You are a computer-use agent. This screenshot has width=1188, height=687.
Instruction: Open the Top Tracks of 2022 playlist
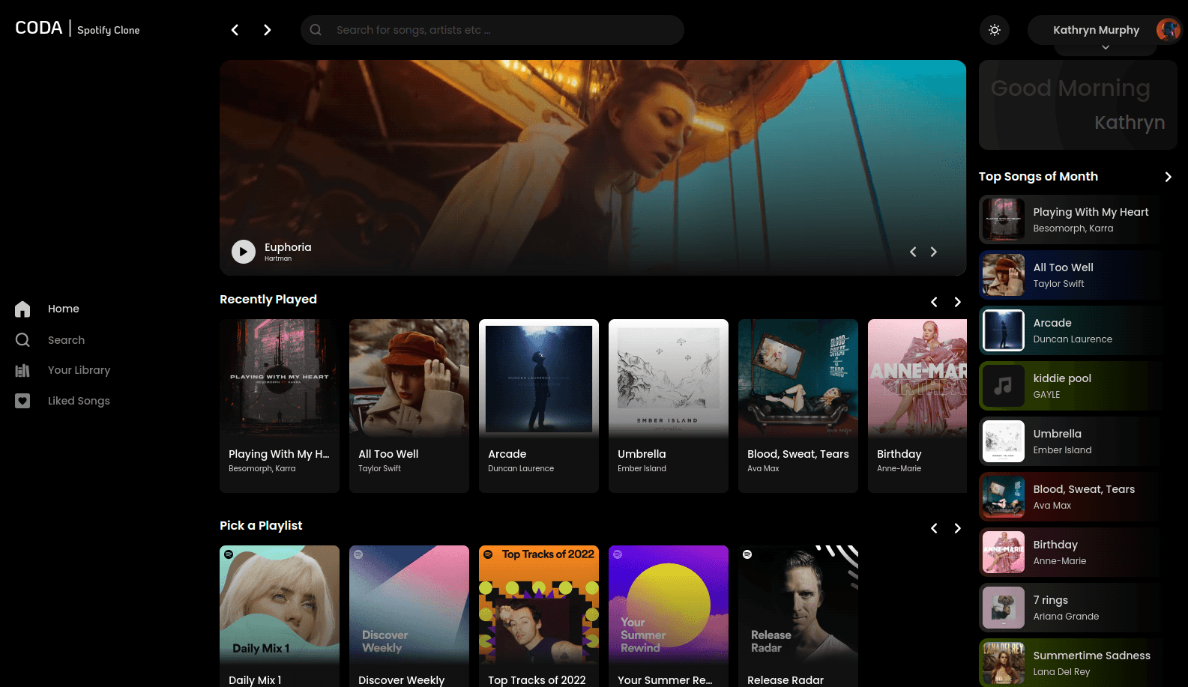[x=539, y=616]
